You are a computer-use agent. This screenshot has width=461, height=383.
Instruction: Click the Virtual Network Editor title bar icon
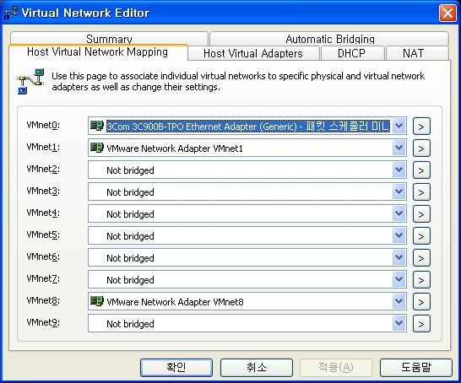click(11, 13)
